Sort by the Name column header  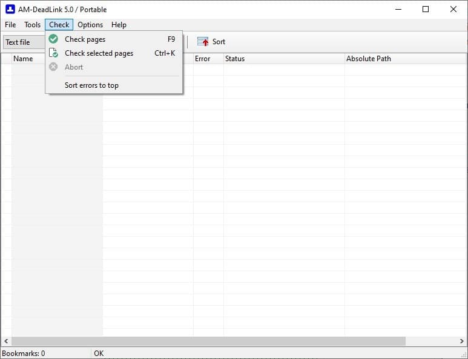28,59
